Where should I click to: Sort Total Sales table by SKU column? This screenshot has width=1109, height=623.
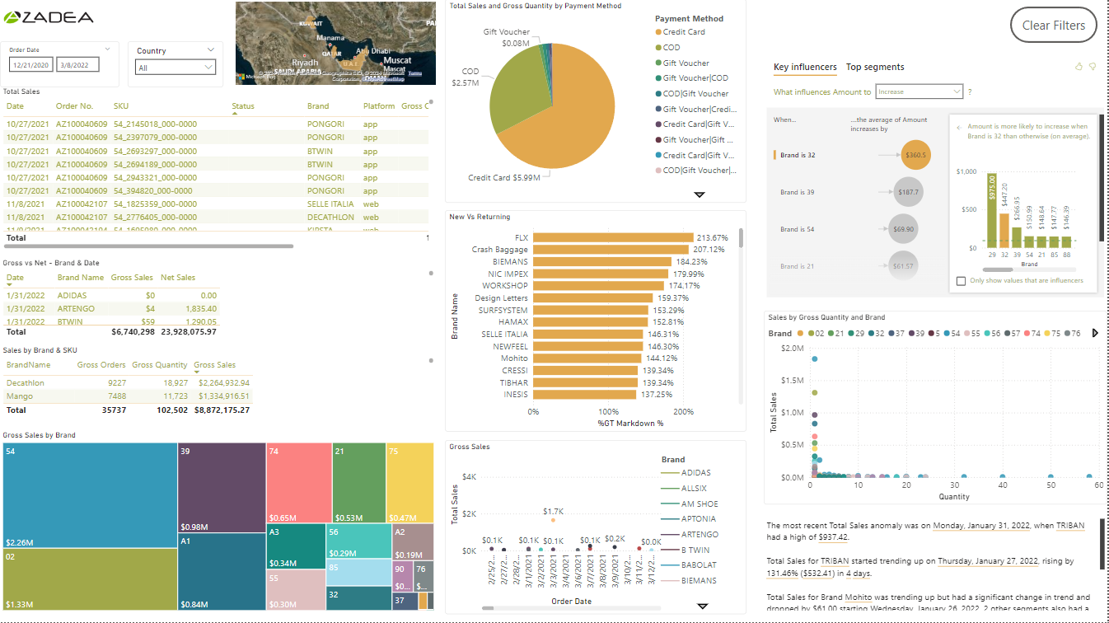click(121, 106)
